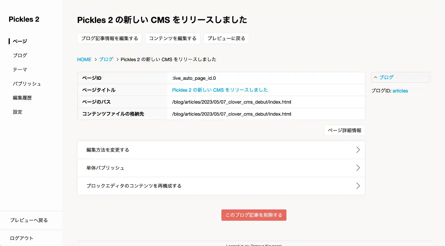This screenshot has height=246, width=445.
Task: Open the ブログ link in right panel
Action: pyautogui.click(x=387, y=78)
